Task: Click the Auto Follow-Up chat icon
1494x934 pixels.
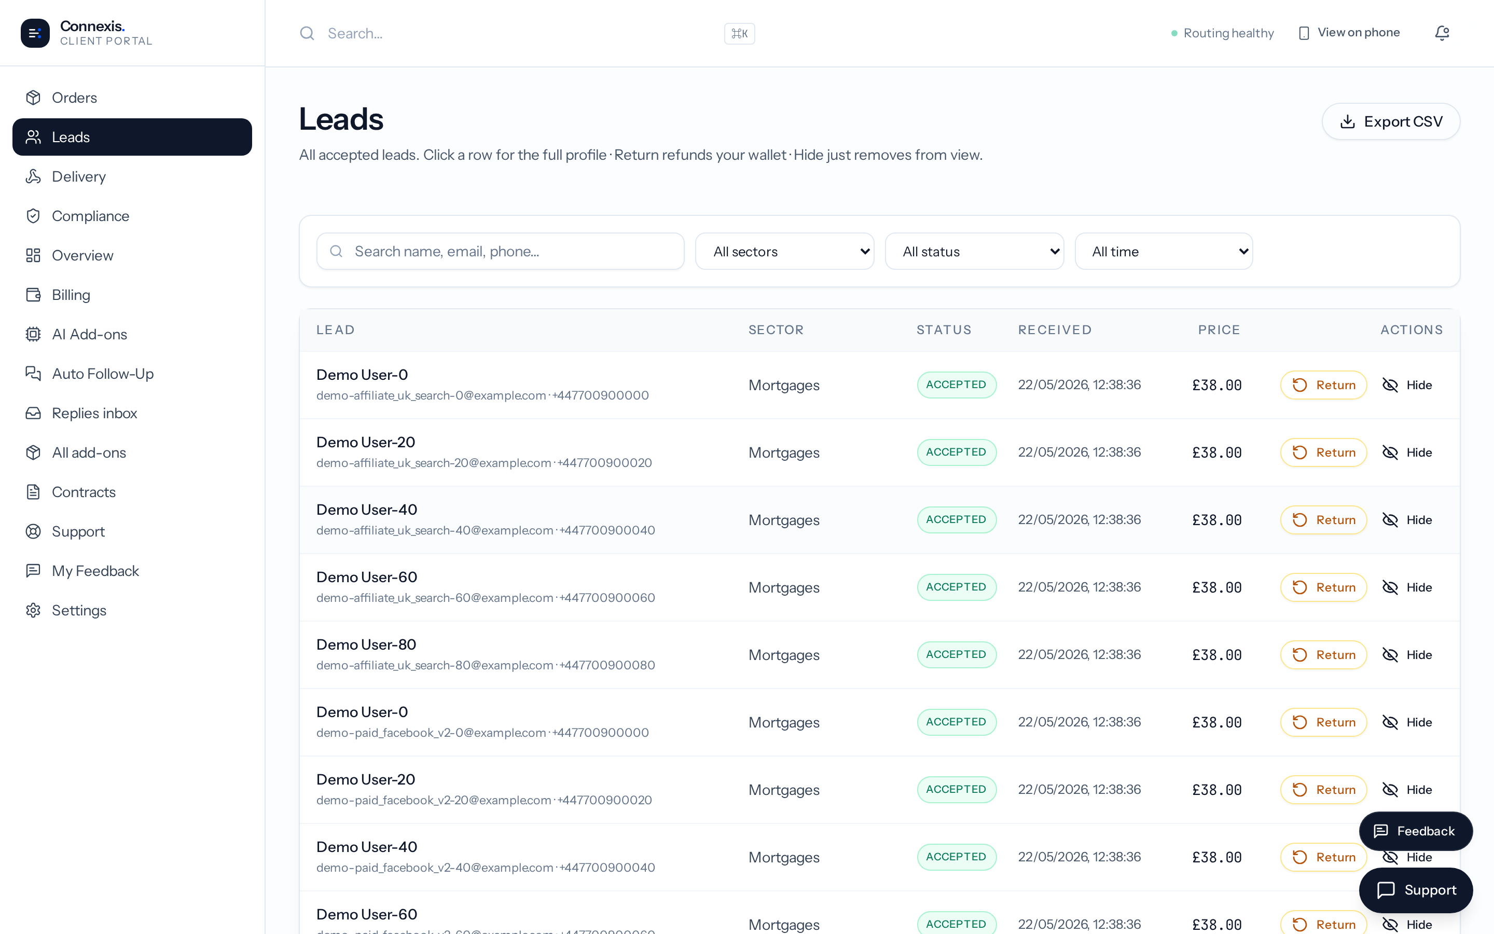Action: tap(33, 374)
